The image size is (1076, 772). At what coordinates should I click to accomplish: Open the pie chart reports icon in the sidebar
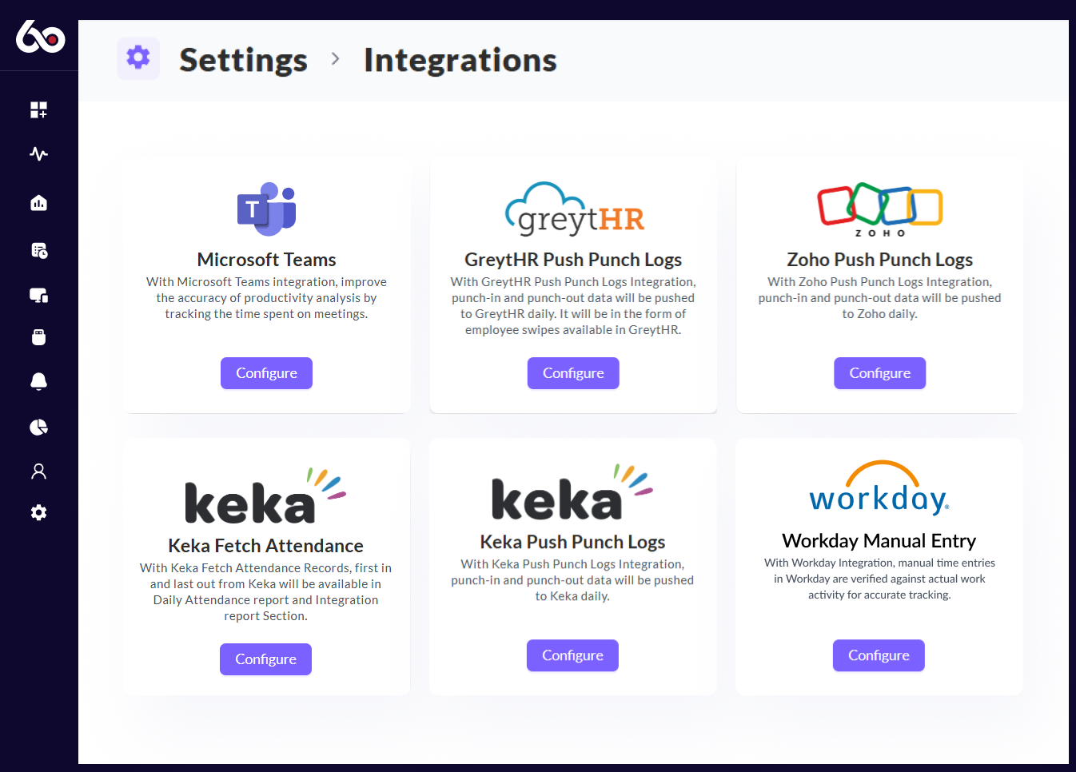tap(38, 428)
